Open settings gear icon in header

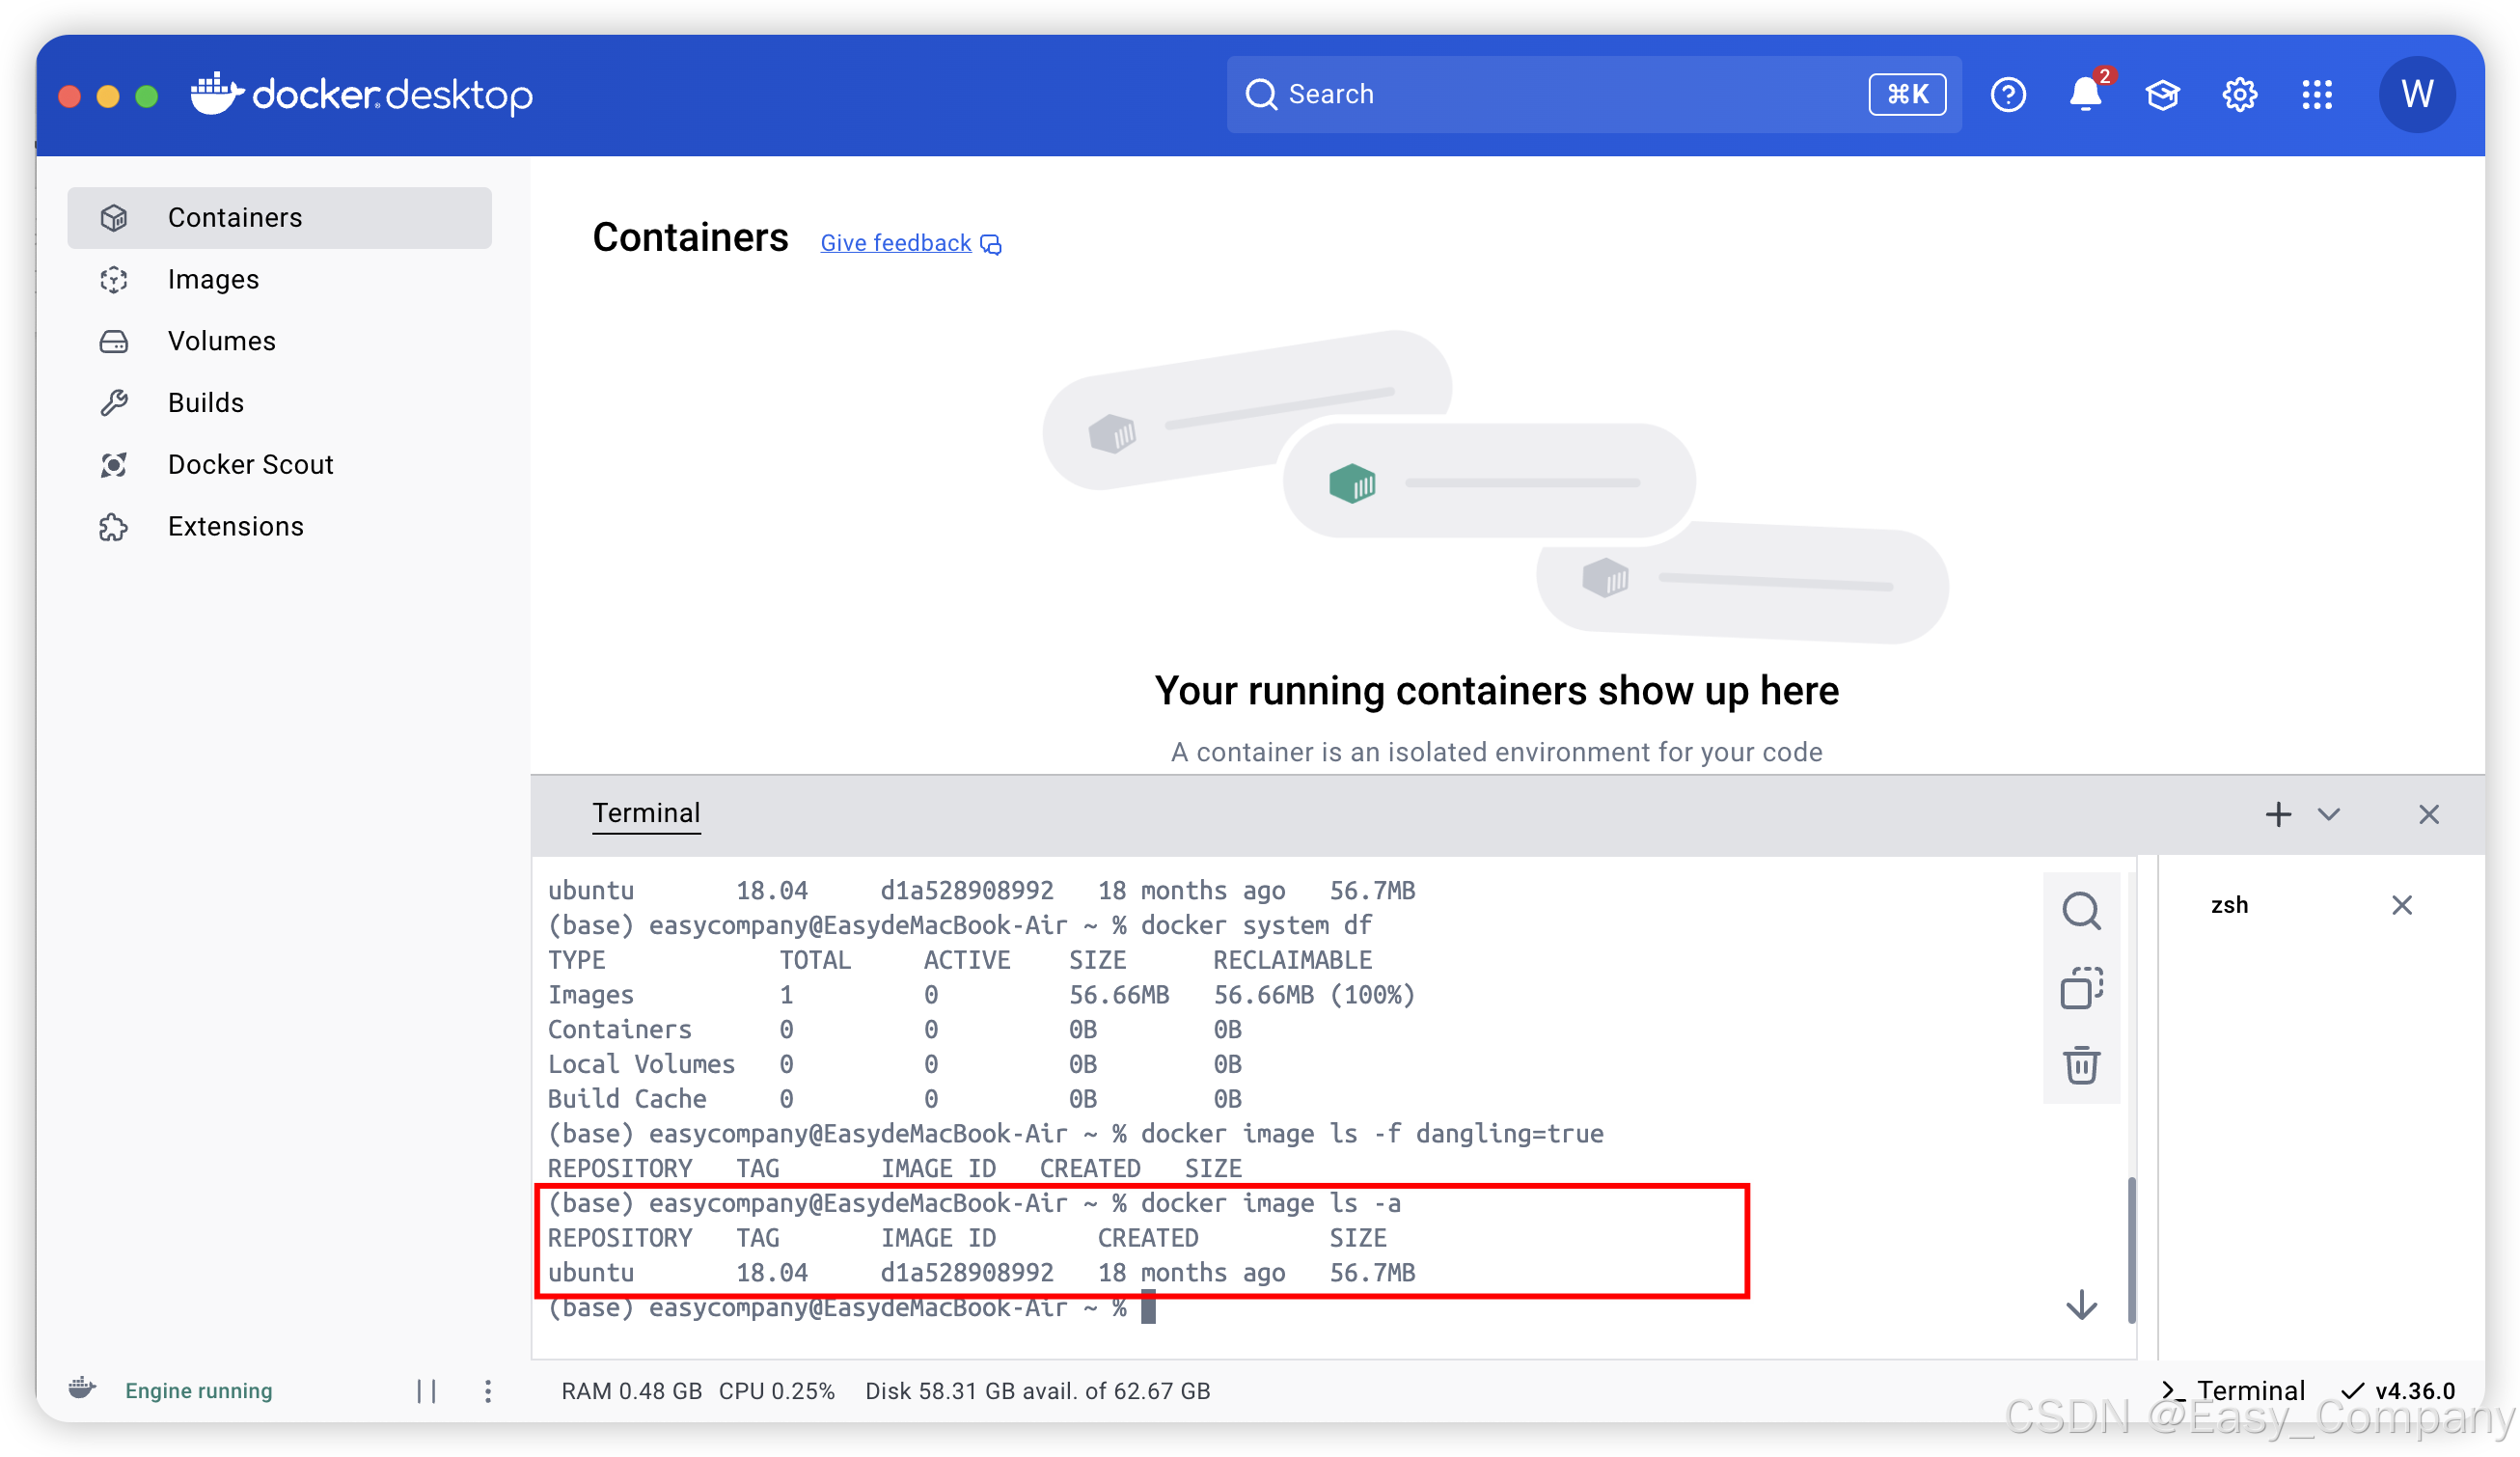pos(2239,95)
